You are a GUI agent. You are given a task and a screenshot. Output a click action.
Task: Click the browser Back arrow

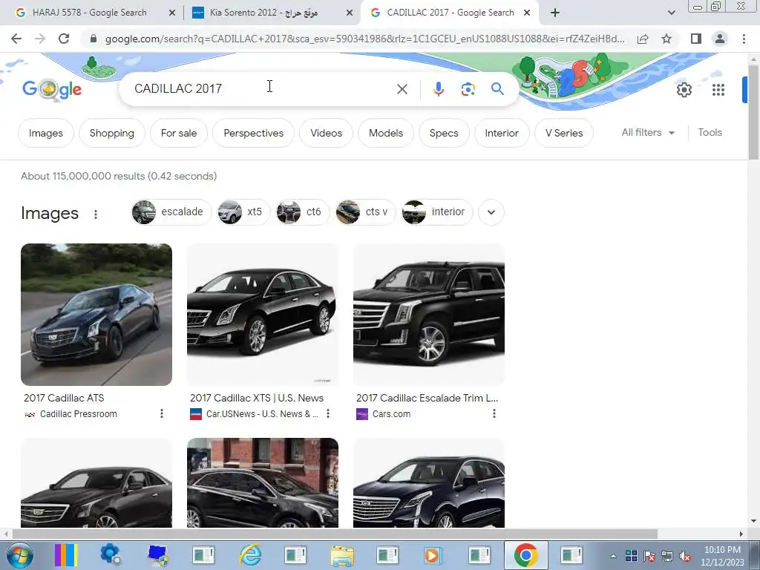pos(16,39)
